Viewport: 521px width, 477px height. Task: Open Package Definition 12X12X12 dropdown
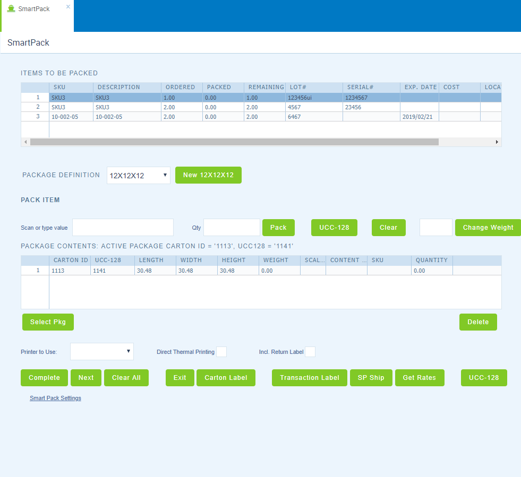point(138,175)
